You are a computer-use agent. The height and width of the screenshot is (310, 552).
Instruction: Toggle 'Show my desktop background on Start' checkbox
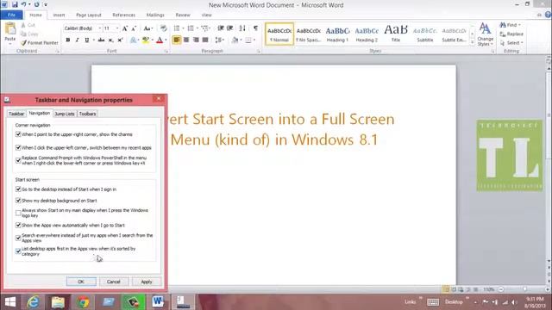[x=18, y=201]
